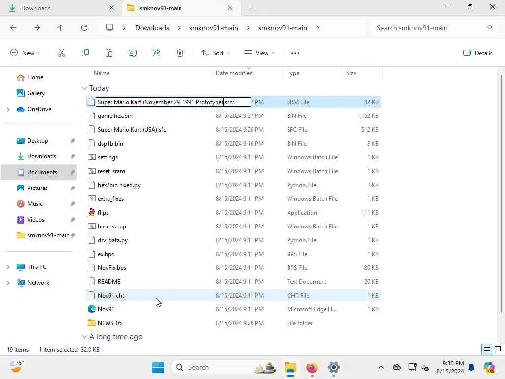Go forward with the right arrow

click(37, 28)
